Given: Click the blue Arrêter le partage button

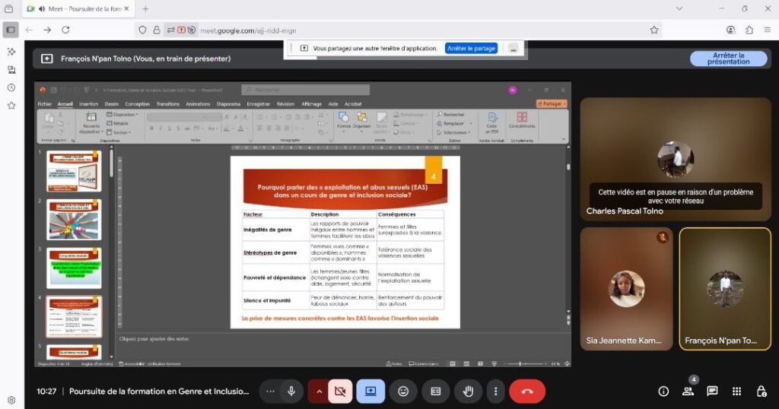Looking at the screenshot, I should click(472, 48).
